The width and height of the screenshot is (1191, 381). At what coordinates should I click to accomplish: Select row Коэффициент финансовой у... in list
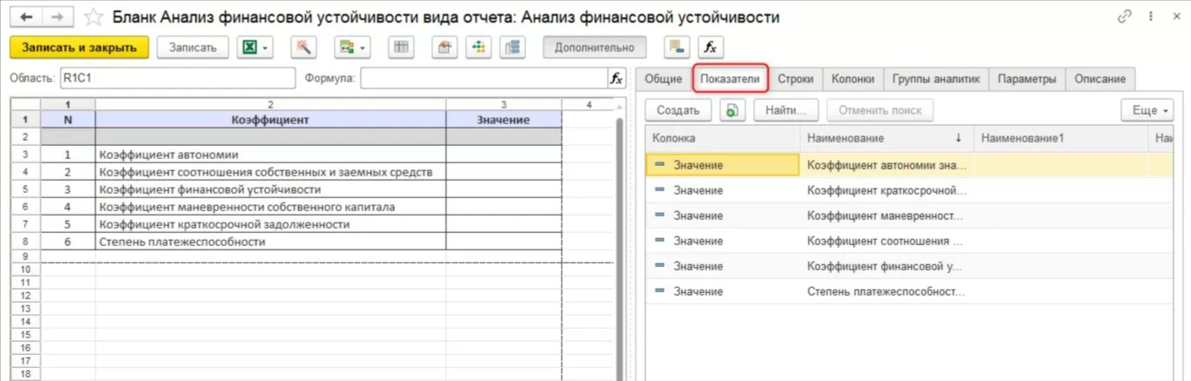pos(909,266)
